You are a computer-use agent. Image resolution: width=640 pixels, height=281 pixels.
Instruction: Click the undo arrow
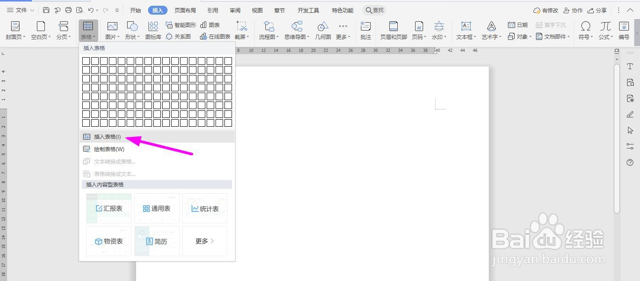click(91, 10)
